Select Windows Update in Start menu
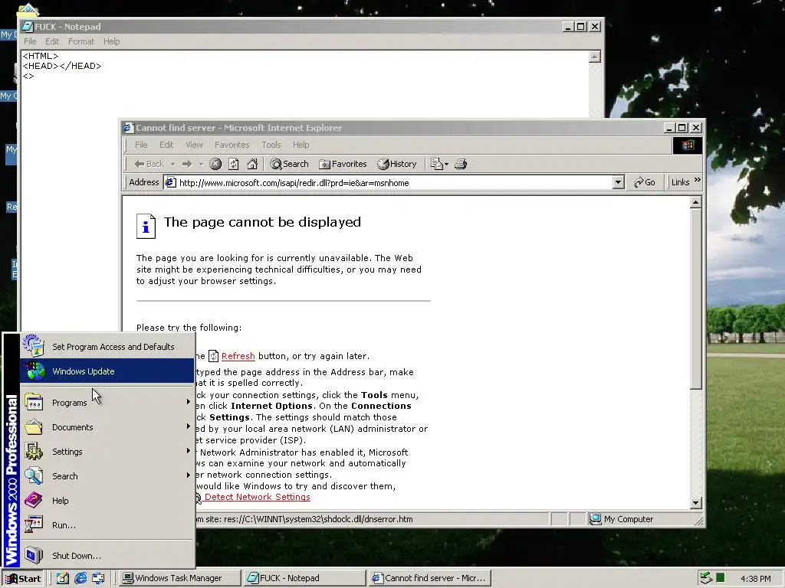Viewport: 785px width, 588px height. click(107, 371)
